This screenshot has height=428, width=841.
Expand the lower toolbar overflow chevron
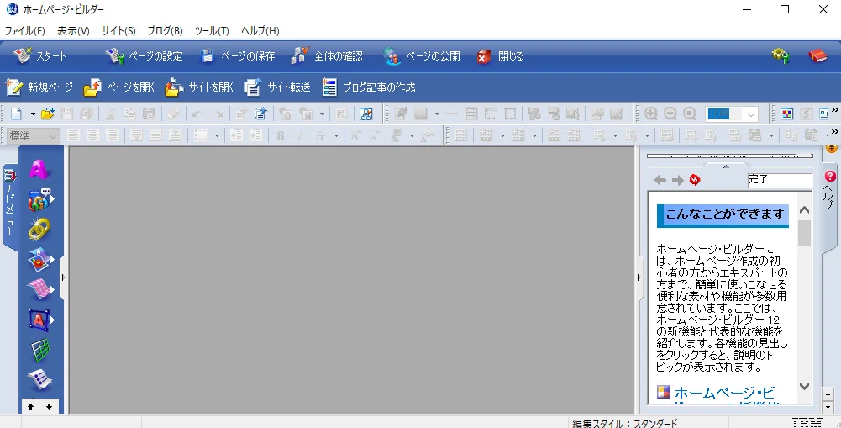(834, 131)
